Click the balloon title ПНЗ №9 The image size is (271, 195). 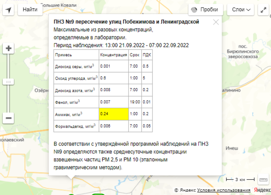point(126,21)
